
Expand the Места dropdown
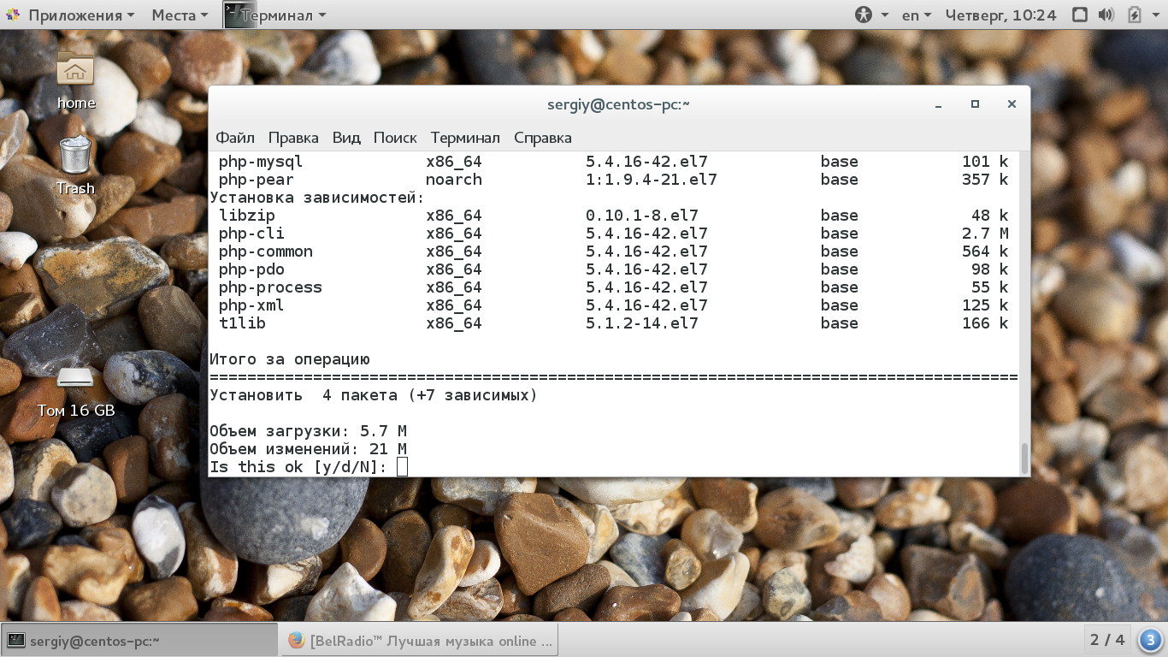(180, 15)
